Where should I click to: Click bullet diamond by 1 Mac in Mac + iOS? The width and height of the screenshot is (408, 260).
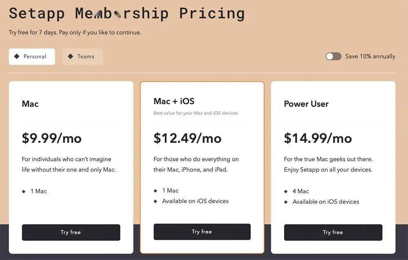coord(155,191)
